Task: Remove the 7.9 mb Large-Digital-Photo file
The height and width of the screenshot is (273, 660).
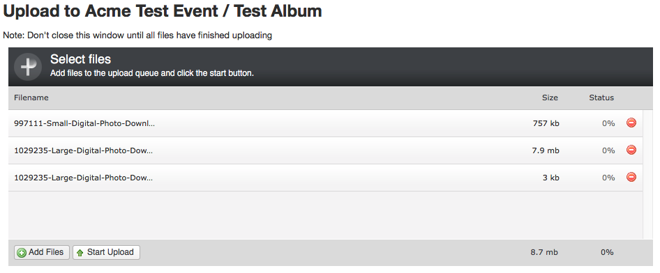Action: (631, 150)
